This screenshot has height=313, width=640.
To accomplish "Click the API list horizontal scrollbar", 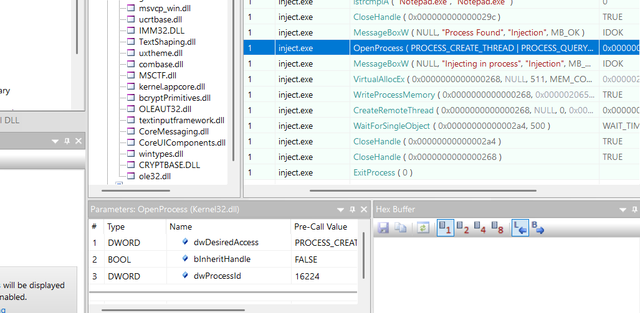I will 423,190.
